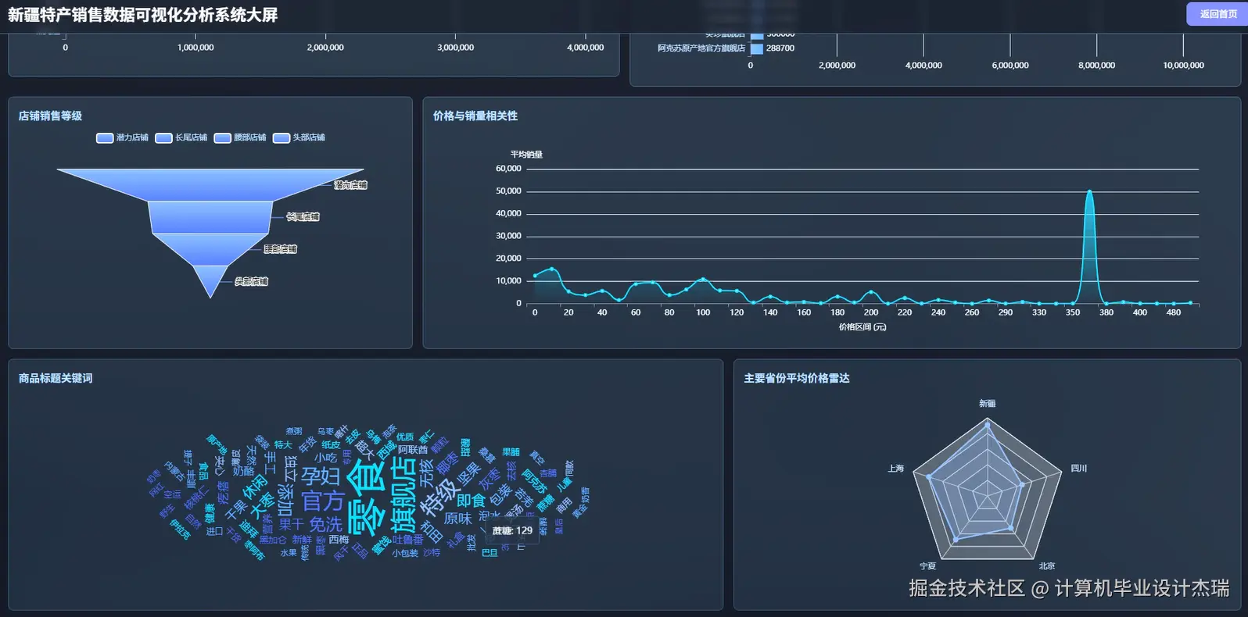Click the 新疆 axis label on the radar
Image resolution: width=1248 pixels, height=617 pixels.
[988, 404]
